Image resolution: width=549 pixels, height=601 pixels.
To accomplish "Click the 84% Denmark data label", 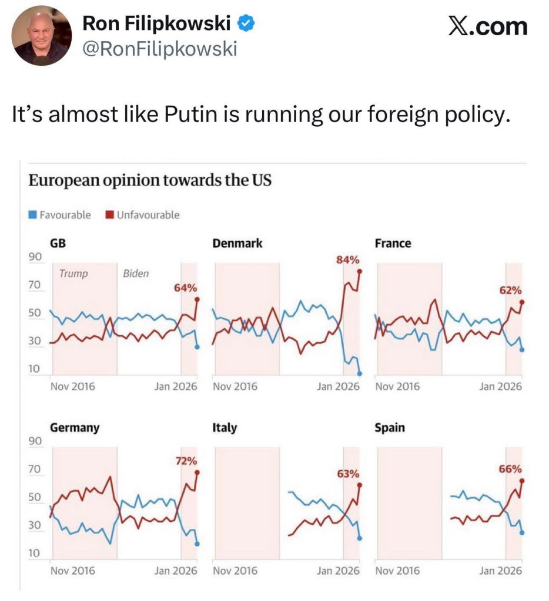I will point(347,260).
